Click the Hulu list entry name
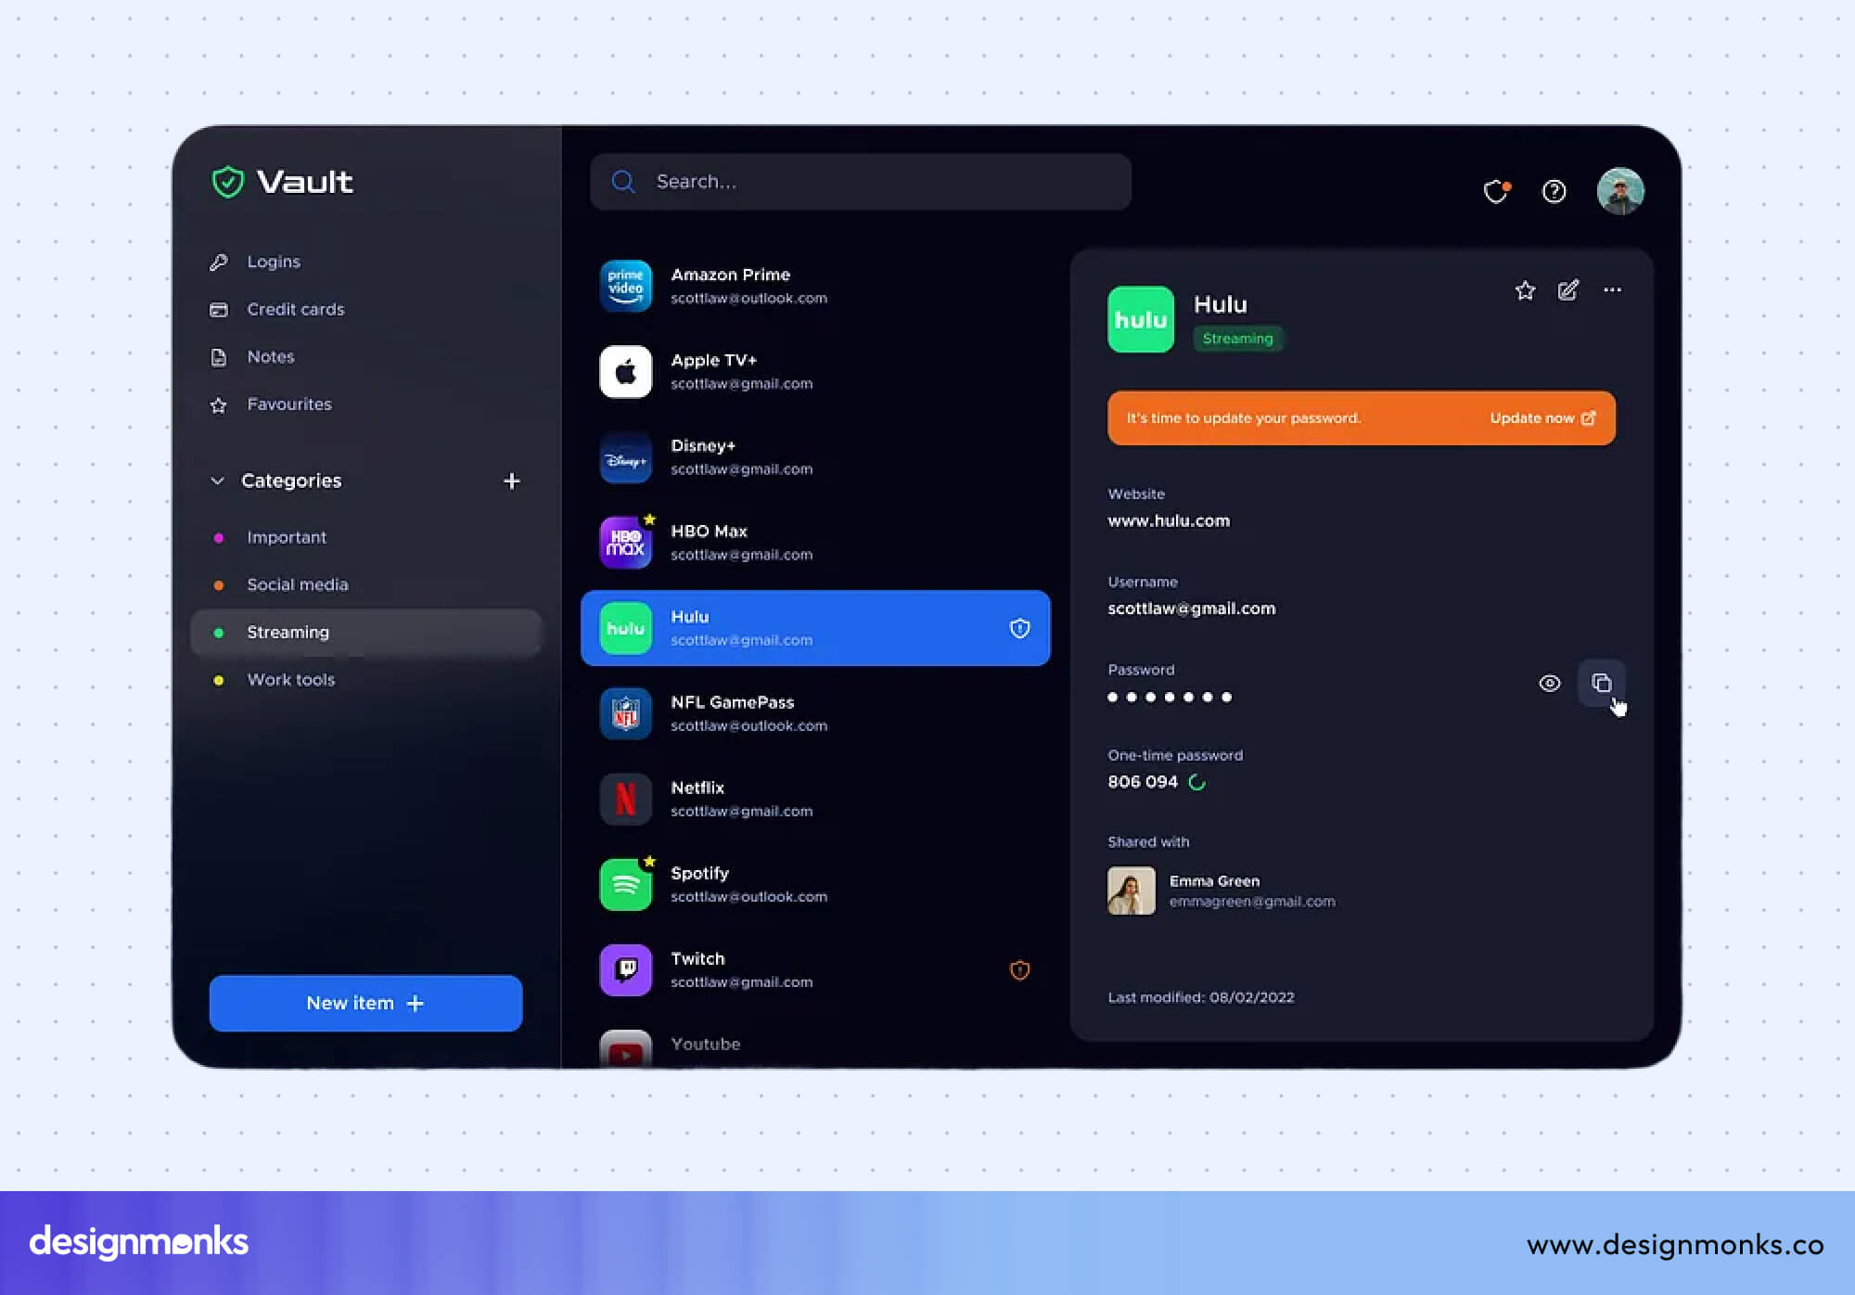This screenshot has width=1855, height=1295. point(689,617)
